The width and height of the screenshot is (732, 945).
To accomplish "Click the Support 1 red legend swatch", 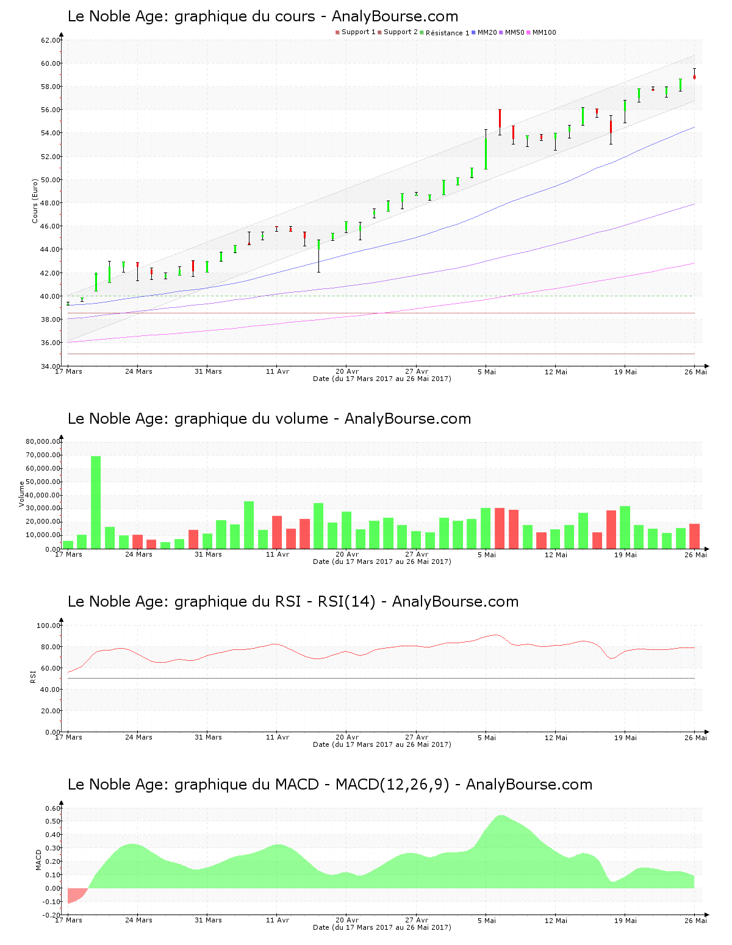I will pyautogui.click(x=337, y=32).
